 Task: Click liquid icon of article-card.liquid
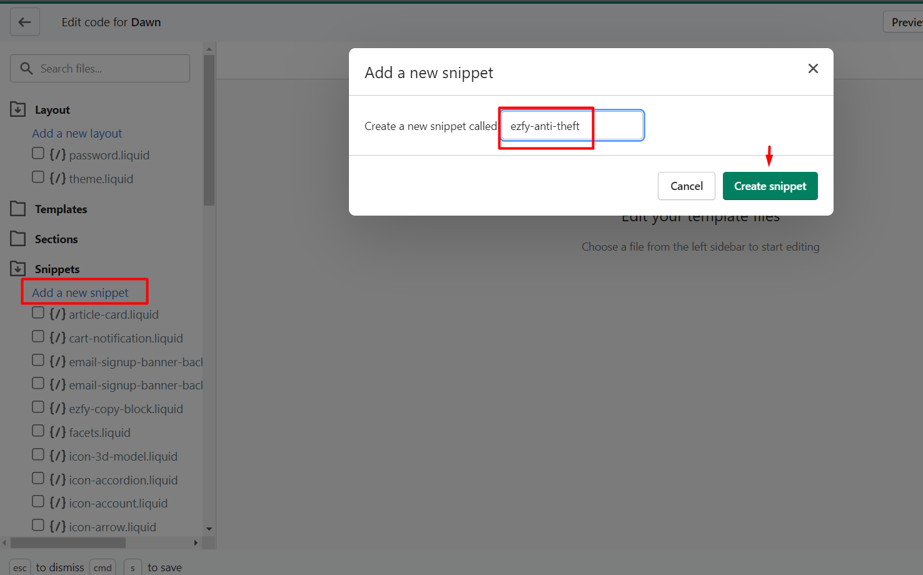[58, 314]
